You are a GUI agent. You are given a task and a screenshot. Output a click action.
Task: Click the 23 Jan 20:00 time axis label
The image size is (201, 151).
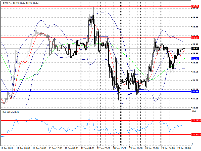click(x=184, y=148)
